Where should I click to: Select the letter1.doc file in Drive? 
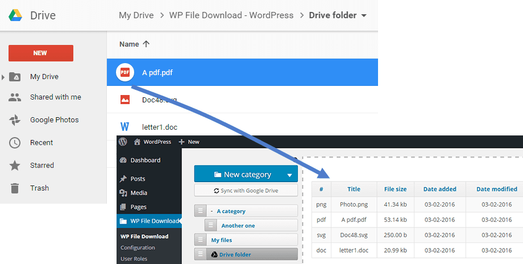pyautogui.click(x=159, y=127)
